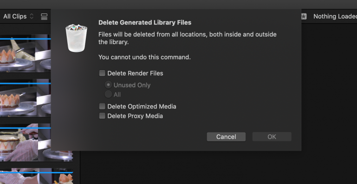Enable the Delete Render Files checkbox
The height and width of the screenshot is (184, 357).
tap(102, 73)
